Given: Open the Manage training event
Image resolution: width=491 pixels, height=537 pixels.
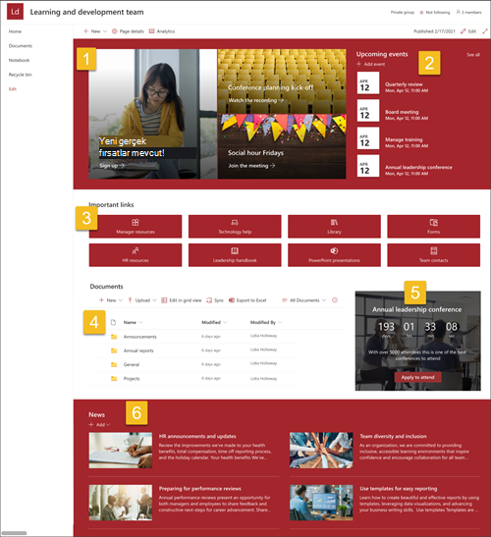Looking at the screenshot, I should (x=404, y=139).
